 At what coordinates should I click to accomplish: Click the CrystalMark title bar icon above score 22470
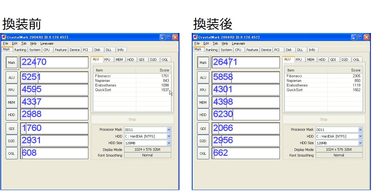(4, 37)
